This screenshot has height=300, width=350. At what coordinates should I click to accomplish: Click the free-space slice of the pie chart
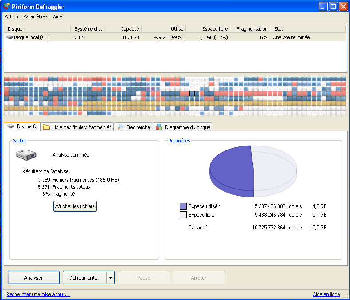pyautogui.click(x=275, y=171)
